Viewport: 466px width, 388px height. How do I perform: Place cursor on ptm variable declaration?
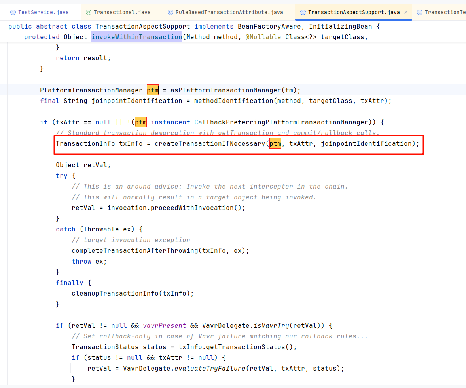click(153, 90)
